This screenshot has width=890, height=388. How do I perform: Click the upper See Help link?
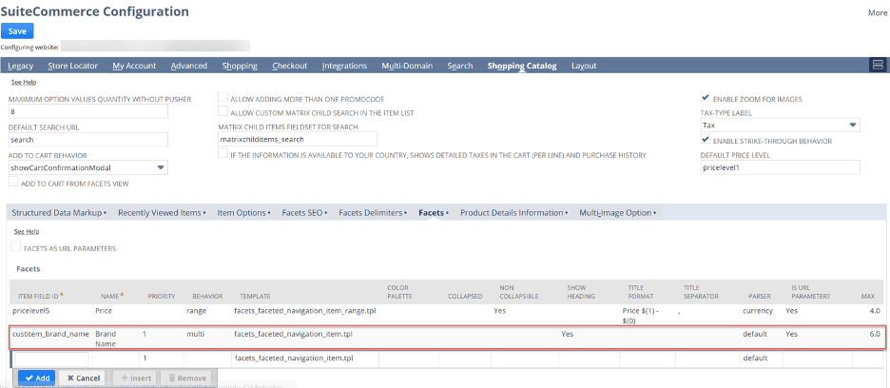24,82
